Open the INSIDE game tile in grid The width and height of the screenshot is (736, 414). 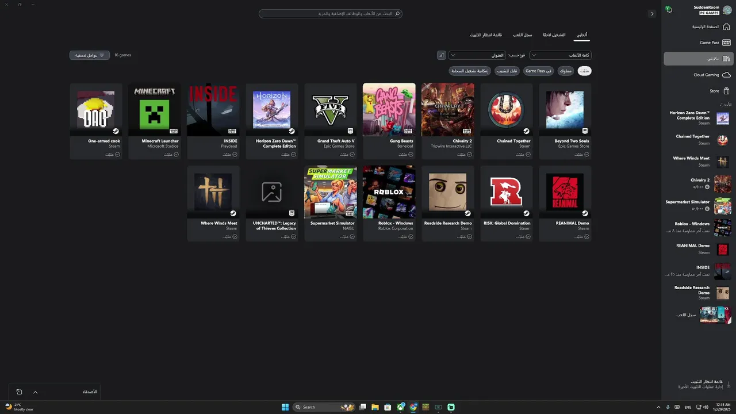pos(213,121)
